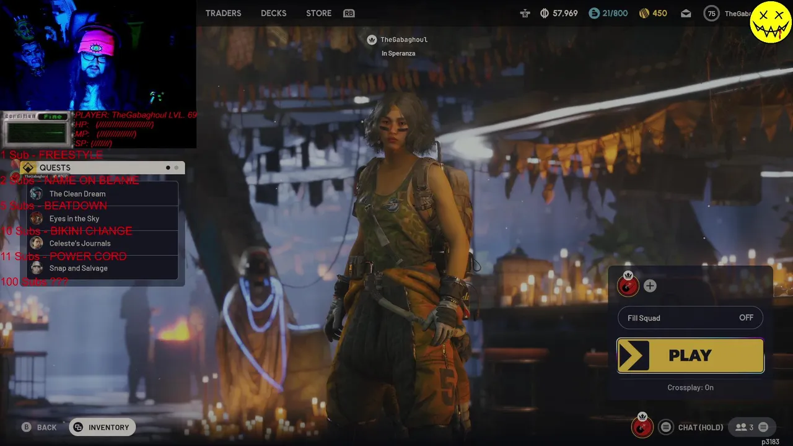Click the yellow smiley logo overlay
The height and width of the screenshot is (446, 793).
770,22
